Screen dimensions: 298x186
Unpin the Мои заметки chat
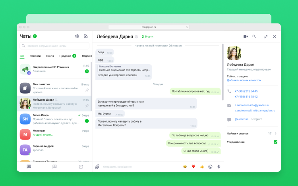[87, 90]
